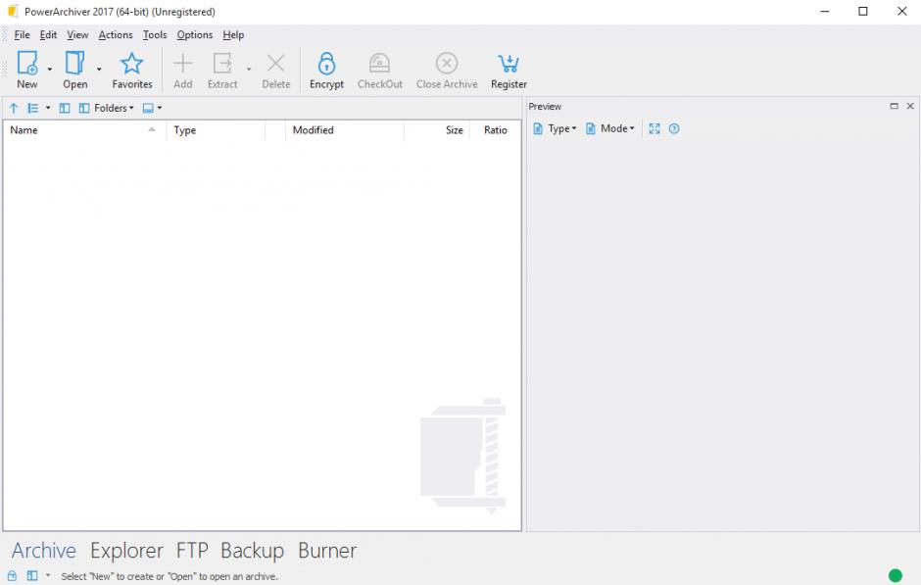The width and height of the screenshot is (921, 585).
Task: Expand the dropdown arrow next to Open
Action: coord(99,70)
